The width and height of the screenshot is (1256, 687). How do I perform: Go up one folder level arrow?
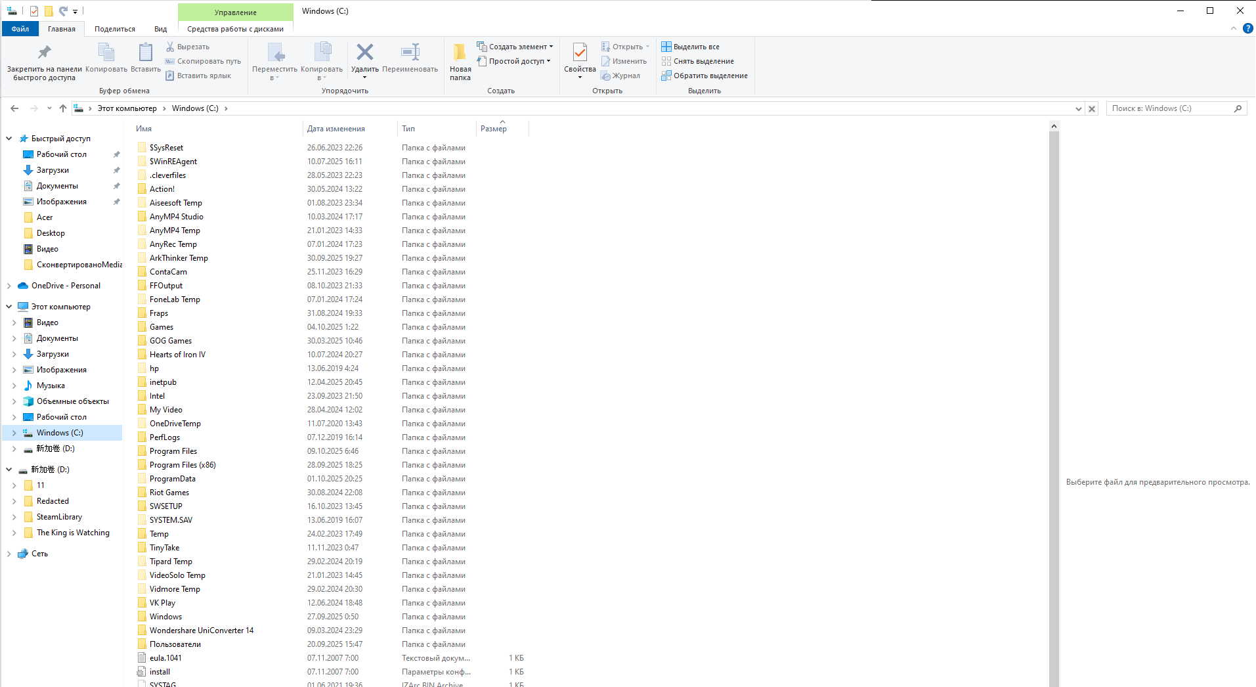point(63,108)
